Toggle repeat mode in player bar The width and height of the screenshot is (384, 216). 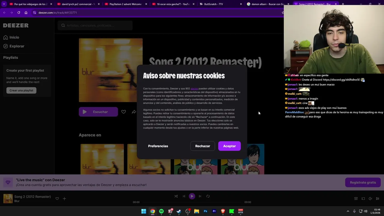[x=208, y=196]
